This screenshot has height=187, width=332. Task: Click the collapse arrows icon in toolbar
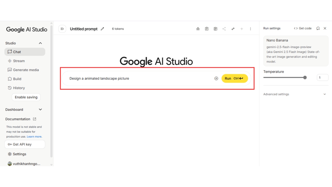coord(233,29)
